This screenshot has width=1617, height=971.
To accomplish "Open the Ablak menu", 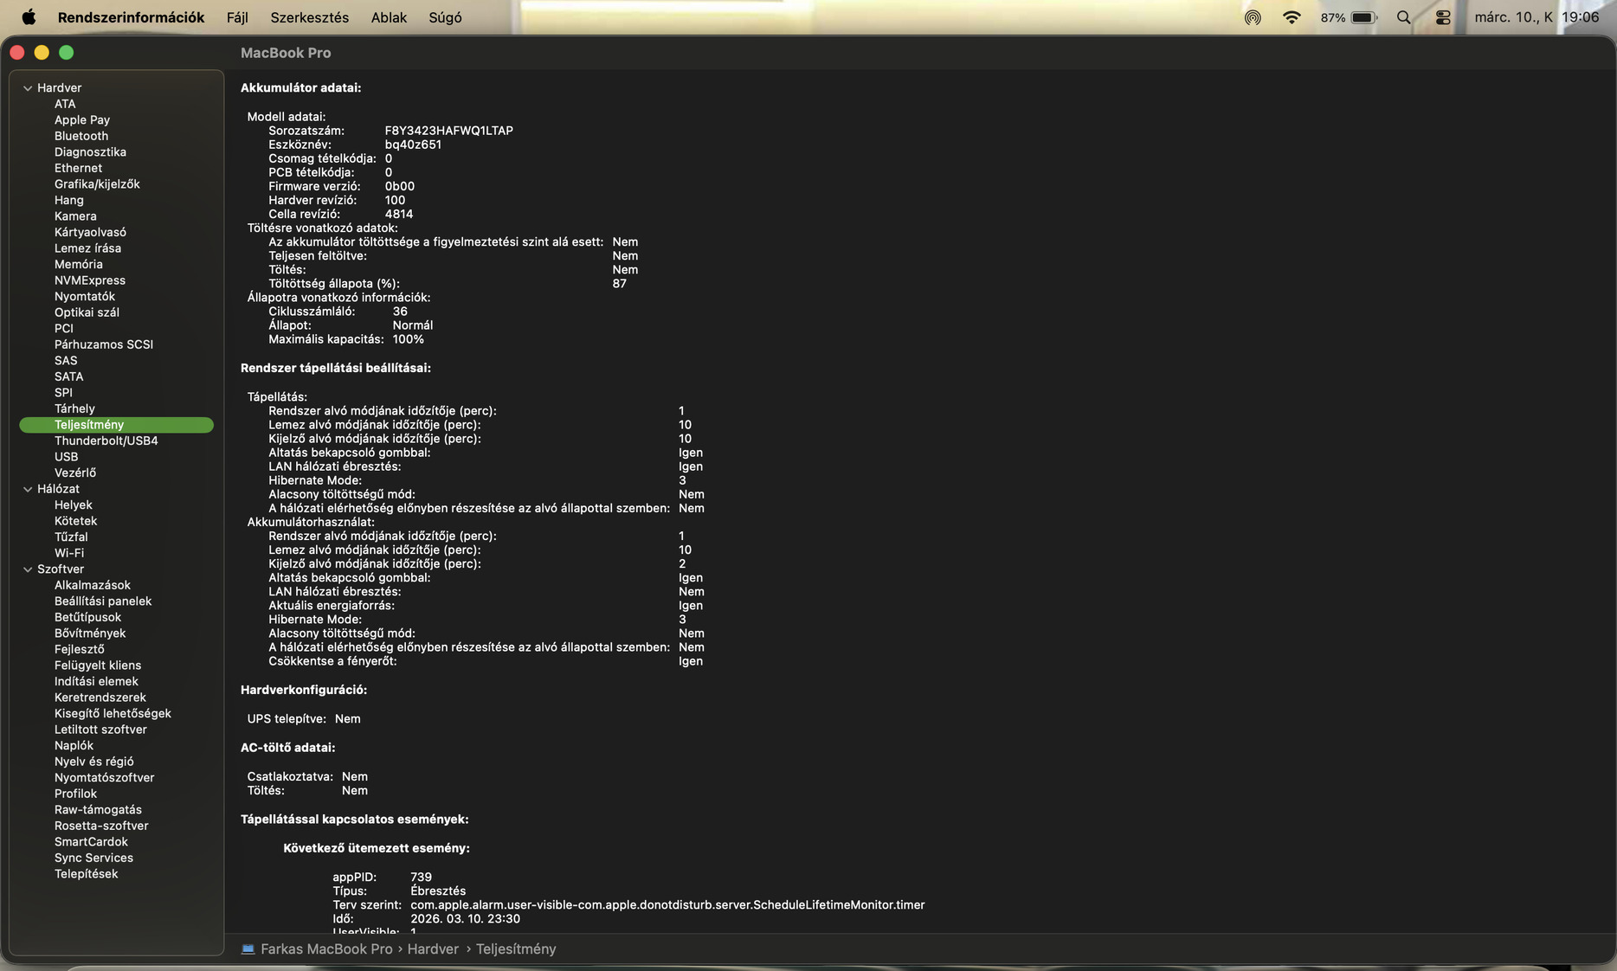I will pos(389,17).
